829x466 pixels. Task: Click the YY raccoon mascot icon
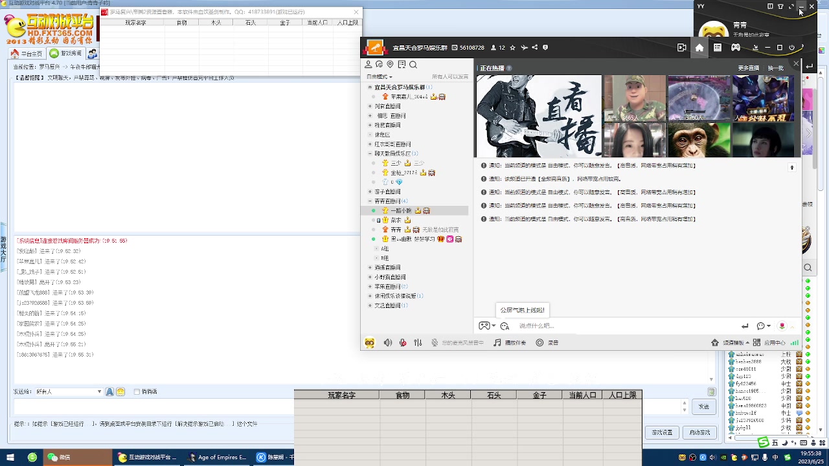[x=370, y=343]
